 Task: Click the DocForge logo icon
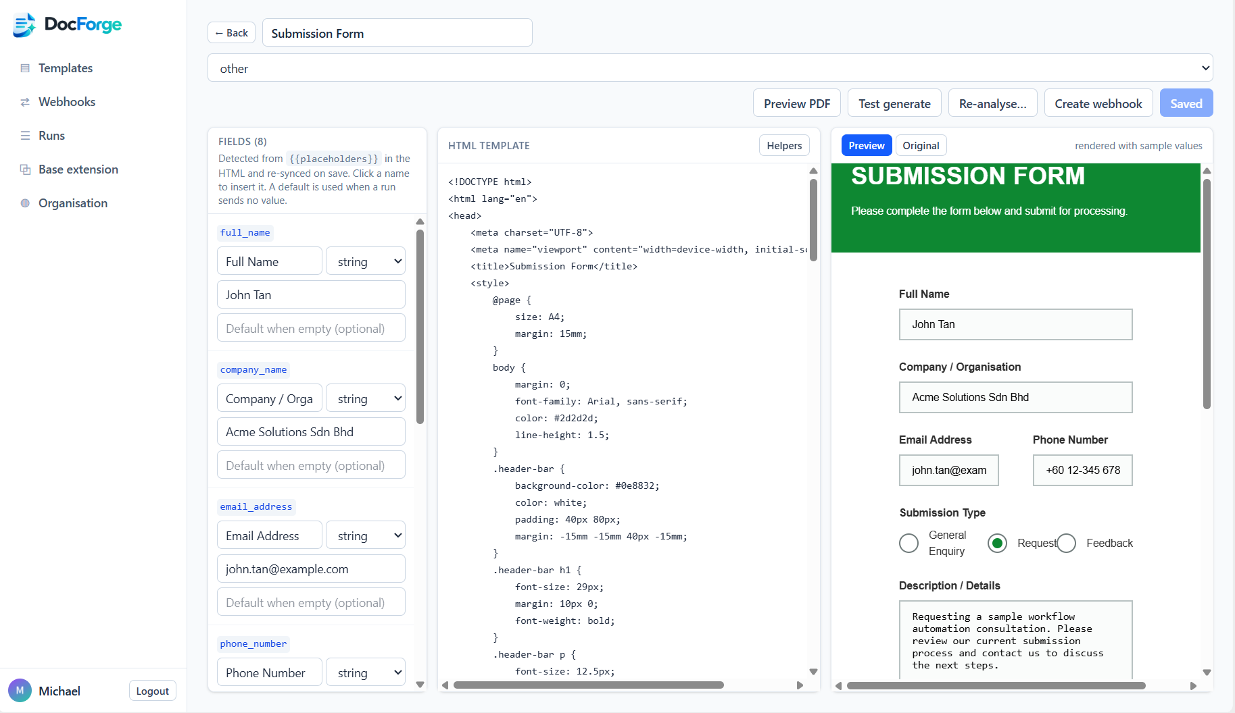pos(24,25)
